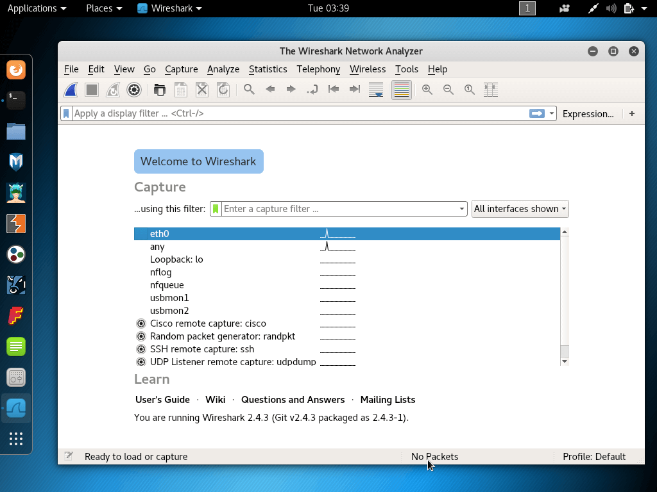Click the display filter bookmark icon
657x492 pixels.
coord(66,113)
